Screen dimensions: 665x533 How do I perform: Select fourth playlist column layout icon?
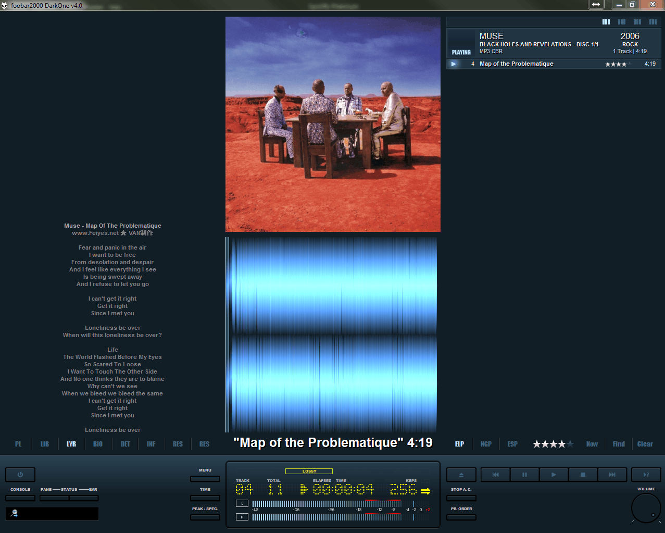click(653, 22)
